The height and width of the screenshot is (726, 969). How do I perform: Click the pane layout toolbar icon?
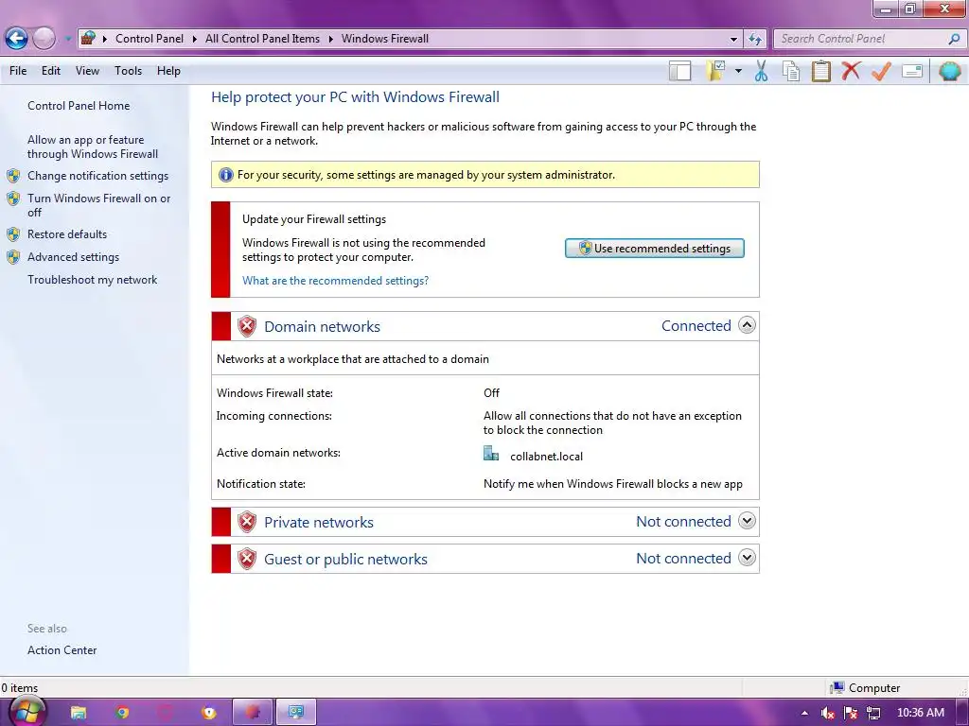click(679, 71)
